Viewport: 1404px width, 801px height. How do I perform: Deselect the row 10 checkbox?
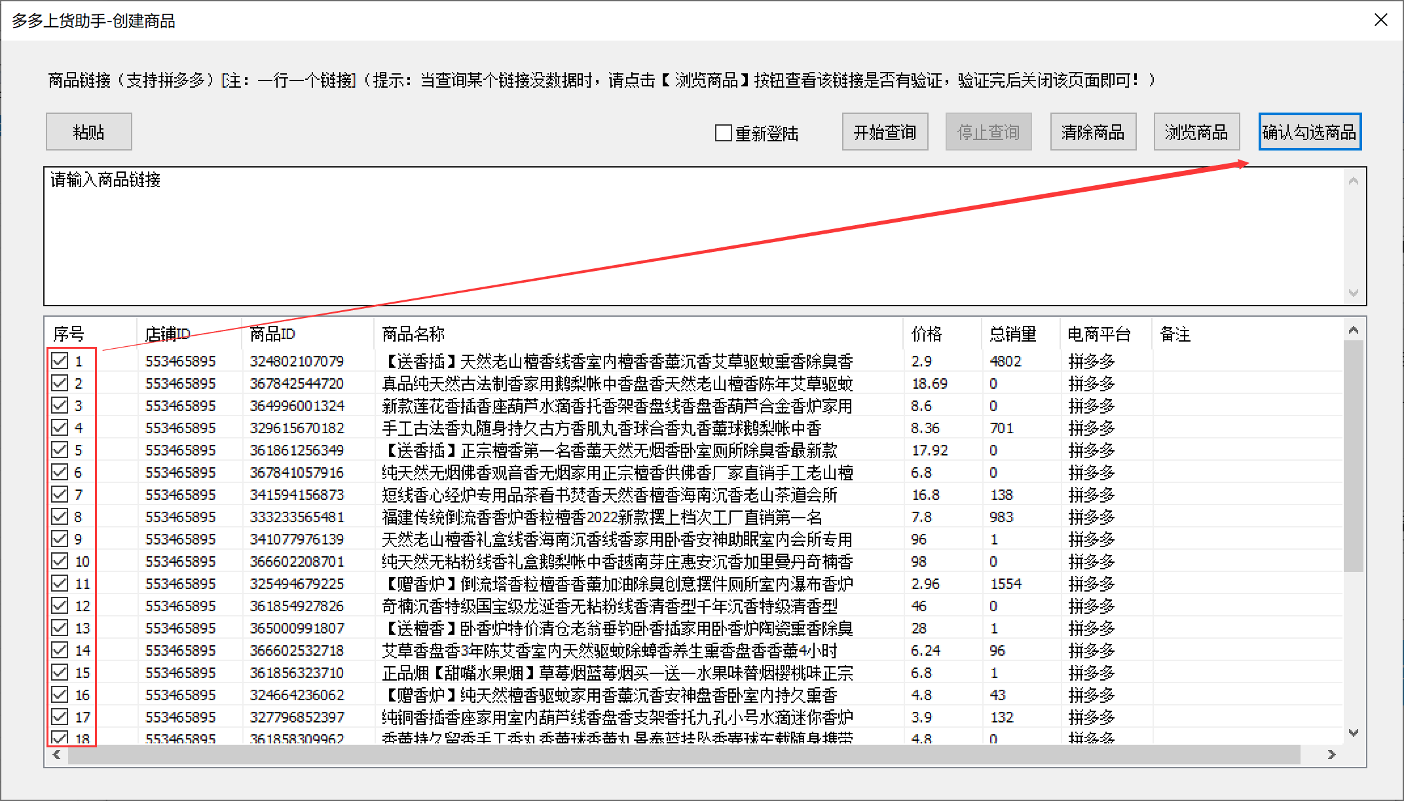(x=60, y=561)
